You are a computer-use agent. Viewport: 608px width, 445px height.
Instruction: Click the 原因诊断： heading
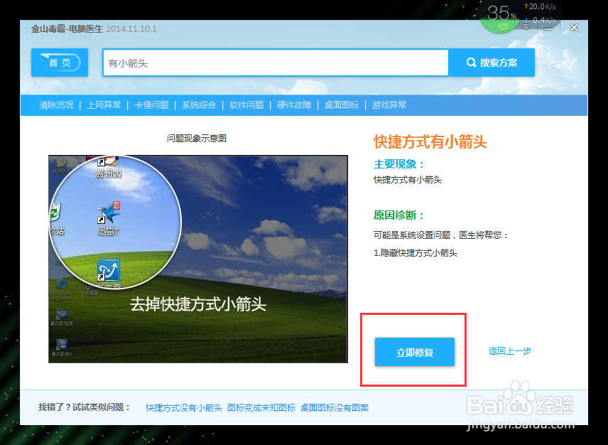399,215
